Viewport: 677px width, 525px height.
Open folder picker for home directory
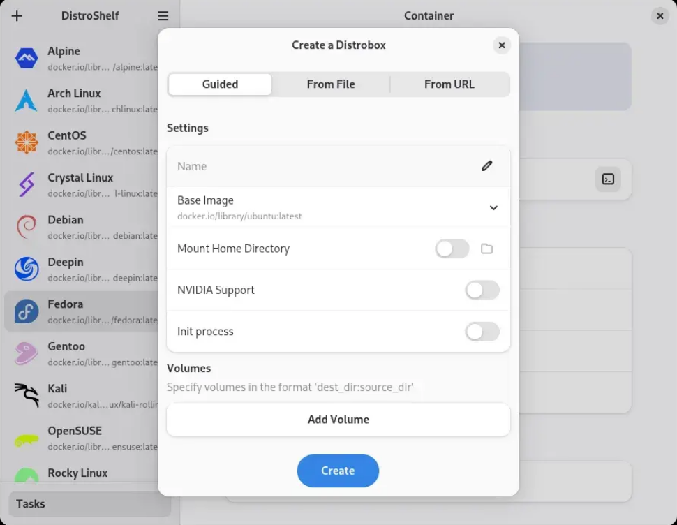tap(486, 249)
